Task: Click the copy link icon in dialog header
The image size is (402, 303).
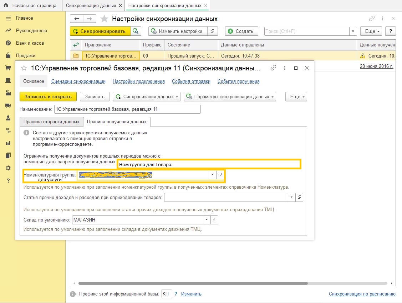Action: coord(274,68)
